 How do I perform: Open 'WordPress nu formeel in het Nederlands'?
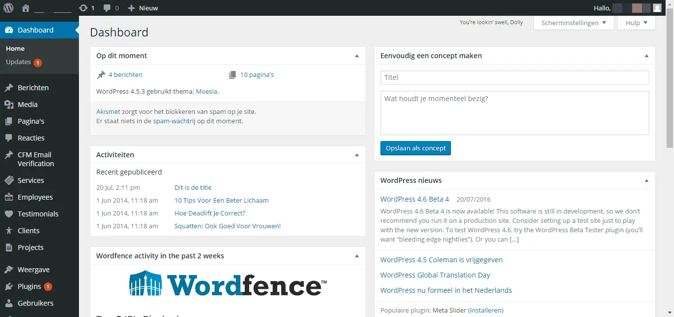(x=446, y=290)
